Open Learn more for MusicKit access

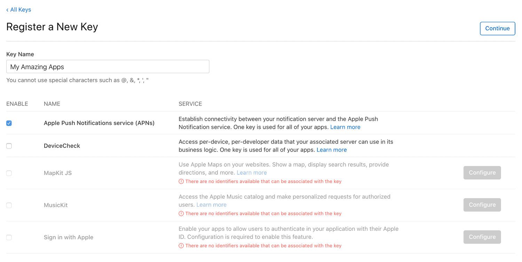click(211, 205)
